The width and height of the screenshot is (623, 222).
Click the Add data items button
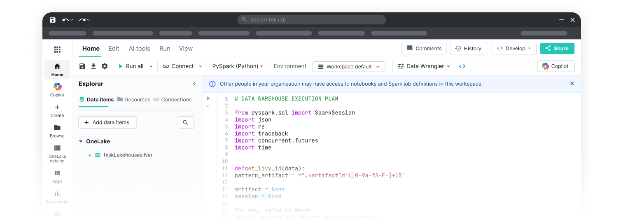(x=107, y=122)
